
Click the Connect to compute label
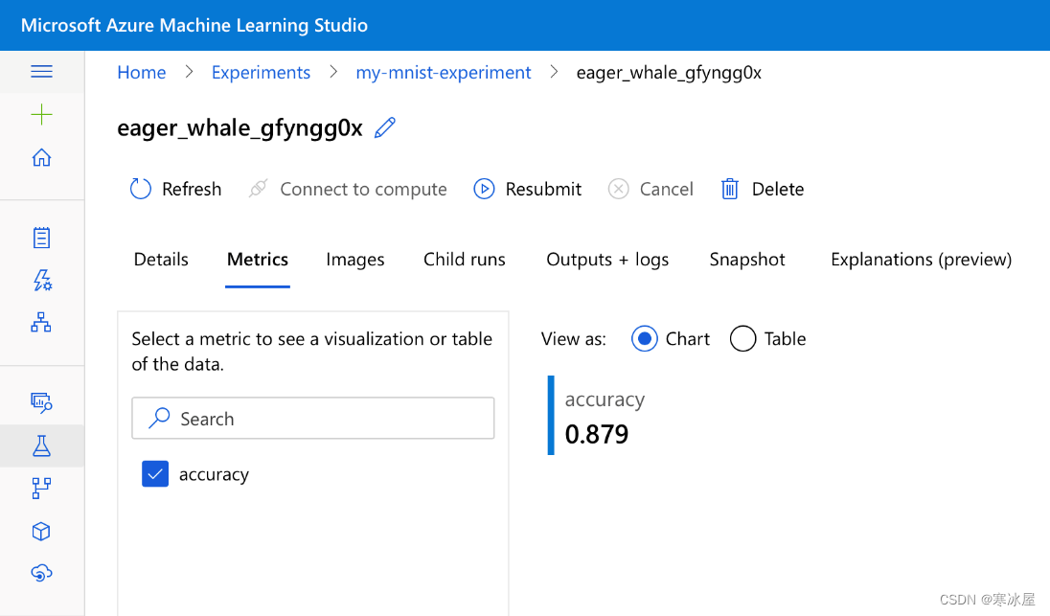364,189
